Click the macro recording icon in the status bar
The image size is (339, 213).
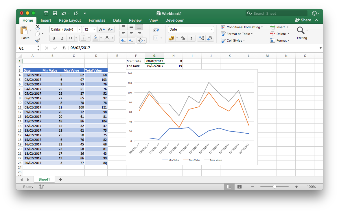coord(41,187)
